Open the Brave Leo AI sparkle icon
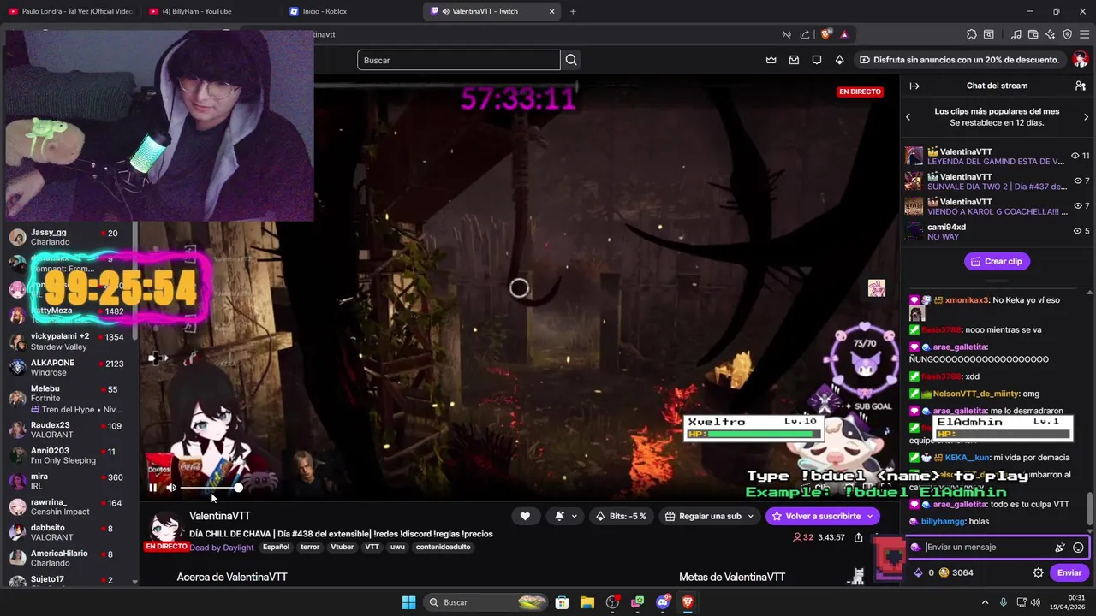 pyautogui.click(x=1051, y=34)
